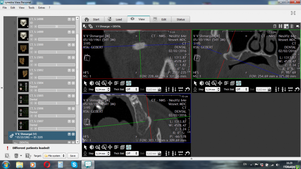Click the Save button
This screenshot has height=169, width=301.
(x=73, y=156)
